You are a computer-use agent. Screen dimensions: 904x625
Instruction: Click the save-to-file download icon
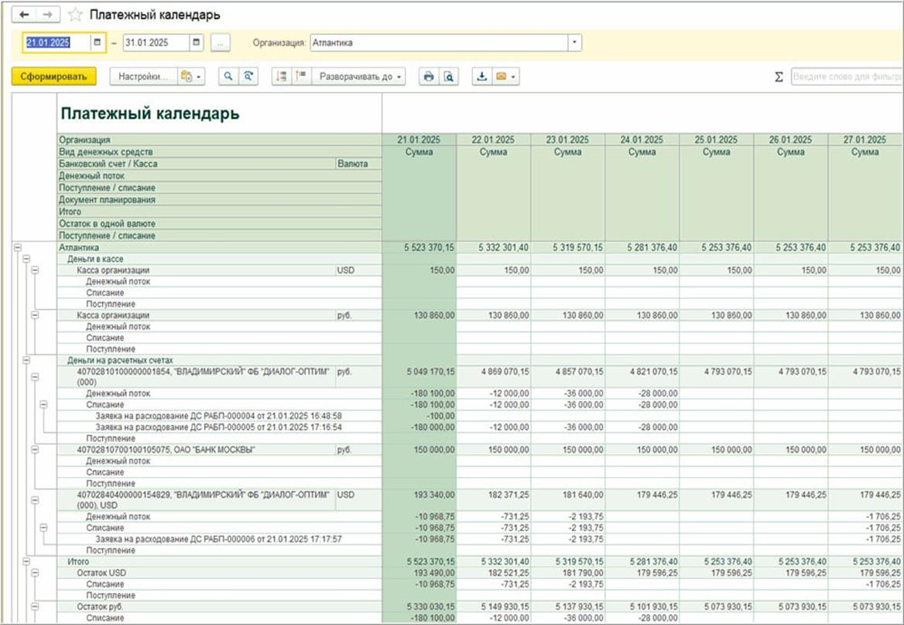[x=481, y=77]
